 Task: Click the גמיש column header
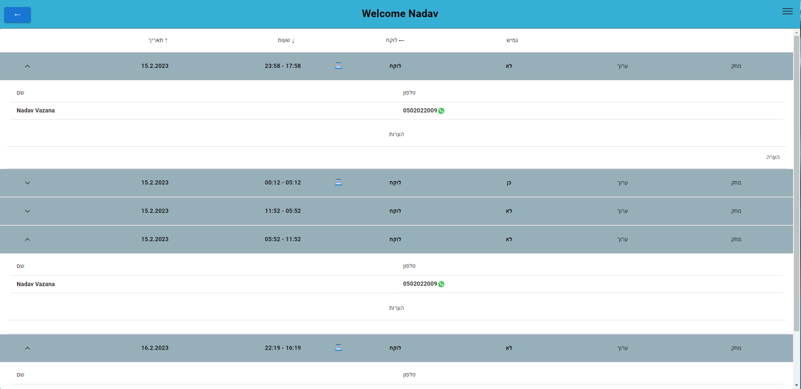[x=512, y=40]
